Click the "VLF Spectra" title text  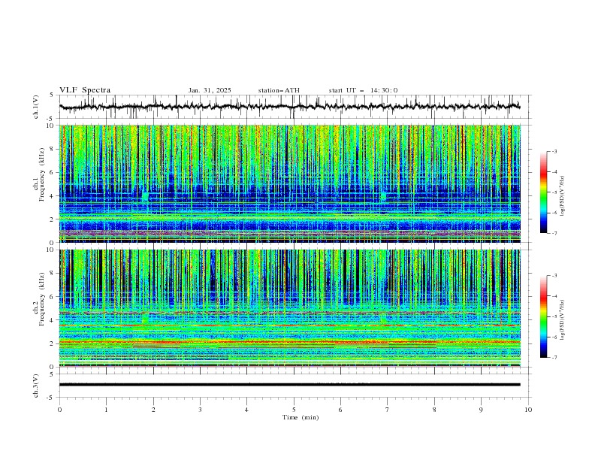[85, 90]
